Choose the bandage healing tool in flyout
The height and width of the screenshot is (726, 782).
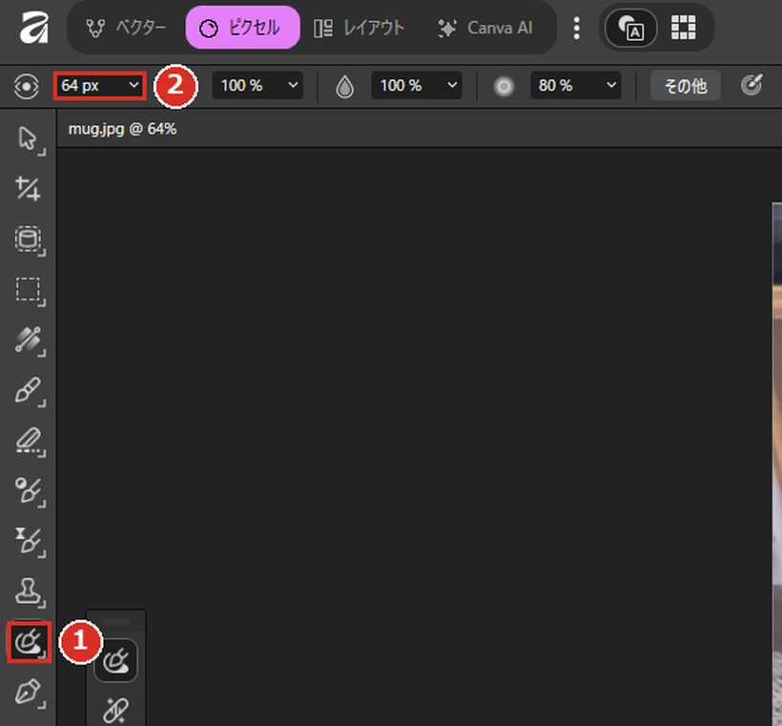(115, 710)
